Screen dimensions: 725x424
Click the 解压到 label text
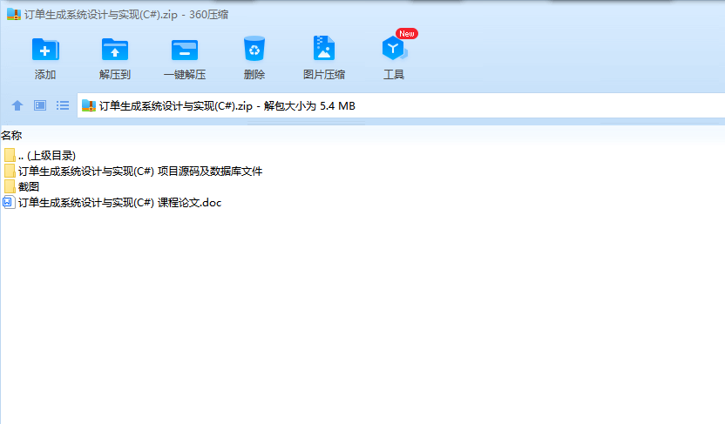coord(115,74)
